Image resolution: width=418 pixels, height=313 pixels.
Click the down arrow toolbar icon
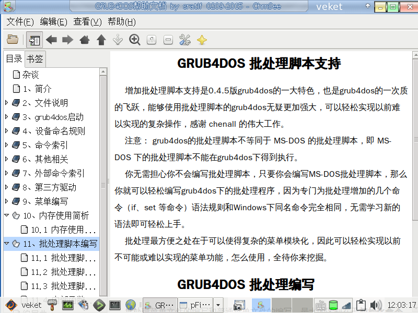point(118,40)
